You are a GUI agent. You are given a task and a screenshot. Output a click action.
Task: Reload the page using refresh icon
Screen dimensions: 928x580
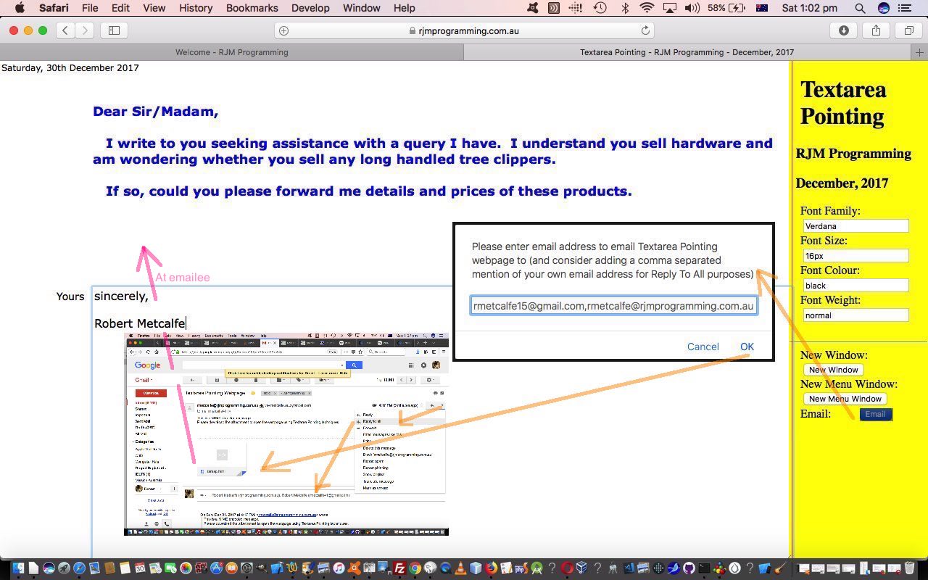tap(645, 30)
